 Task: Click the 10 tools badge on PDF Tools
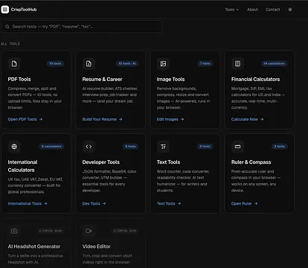point(55,63)
